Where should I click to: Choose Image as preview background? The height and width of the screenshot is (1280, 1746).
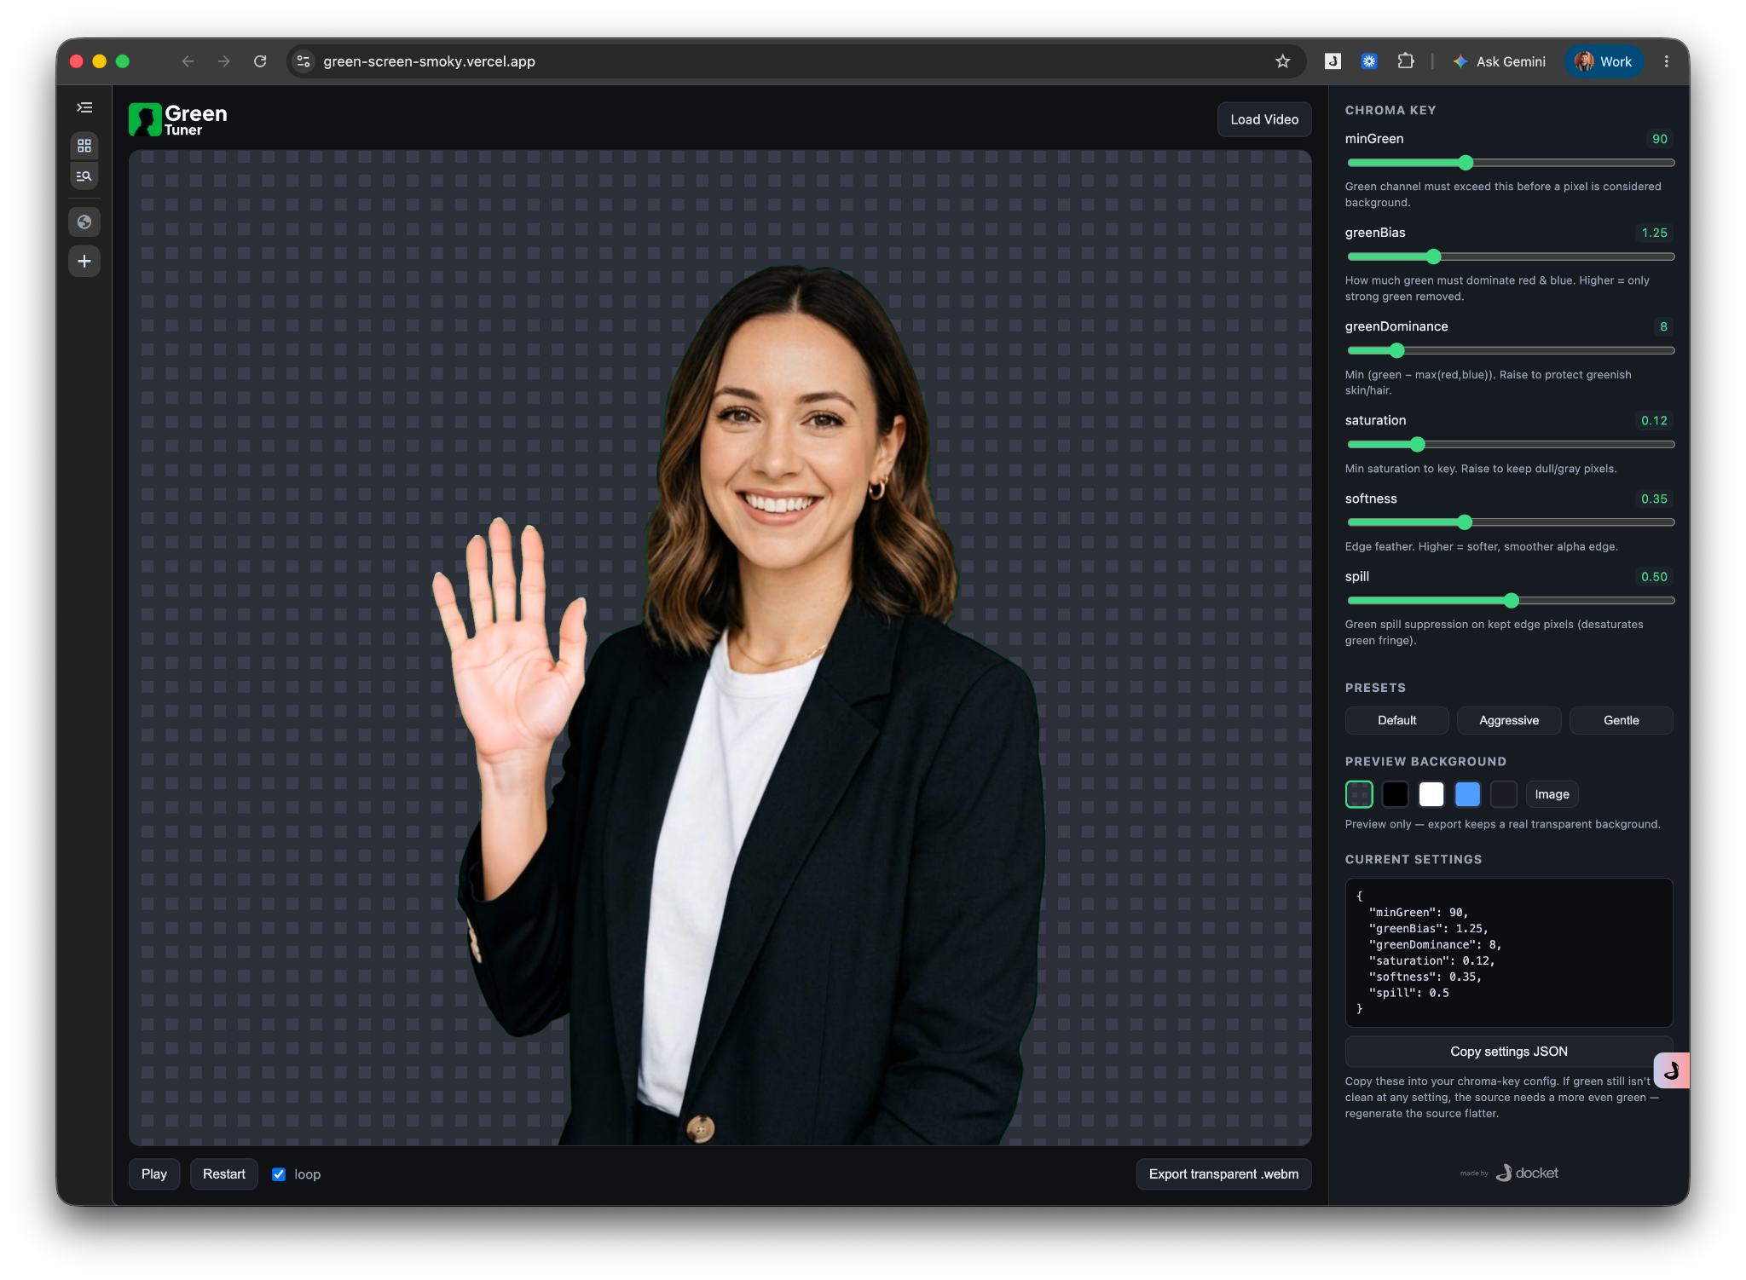click(x=1552, y=794)
